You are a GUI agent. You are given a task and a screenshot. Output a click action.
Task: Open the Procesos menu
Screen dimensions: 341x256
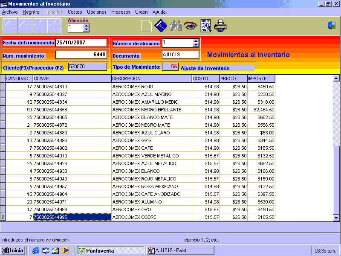tap(121, 12)
